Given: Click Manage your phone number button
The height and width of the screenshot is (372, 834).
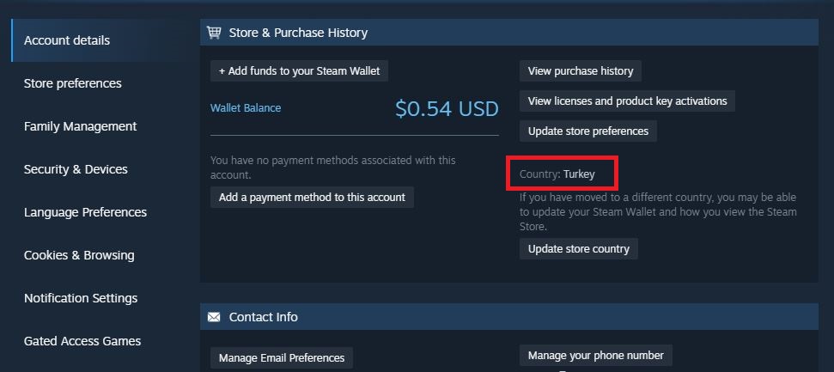Looking at the screenshot, I should tap(596, 355).
